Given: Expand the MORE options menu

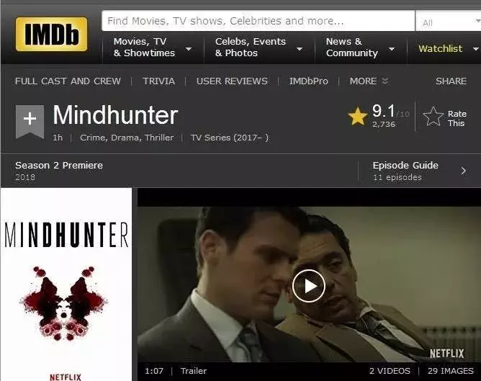Looking at the screenshot, I should (x=369, y=81).
